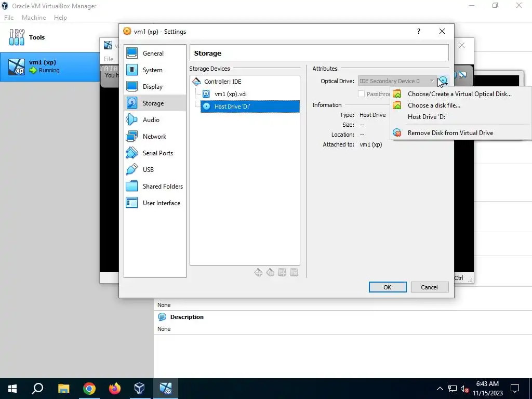Open the Windows Start menu
532x399 pixels.
point(12,389)
